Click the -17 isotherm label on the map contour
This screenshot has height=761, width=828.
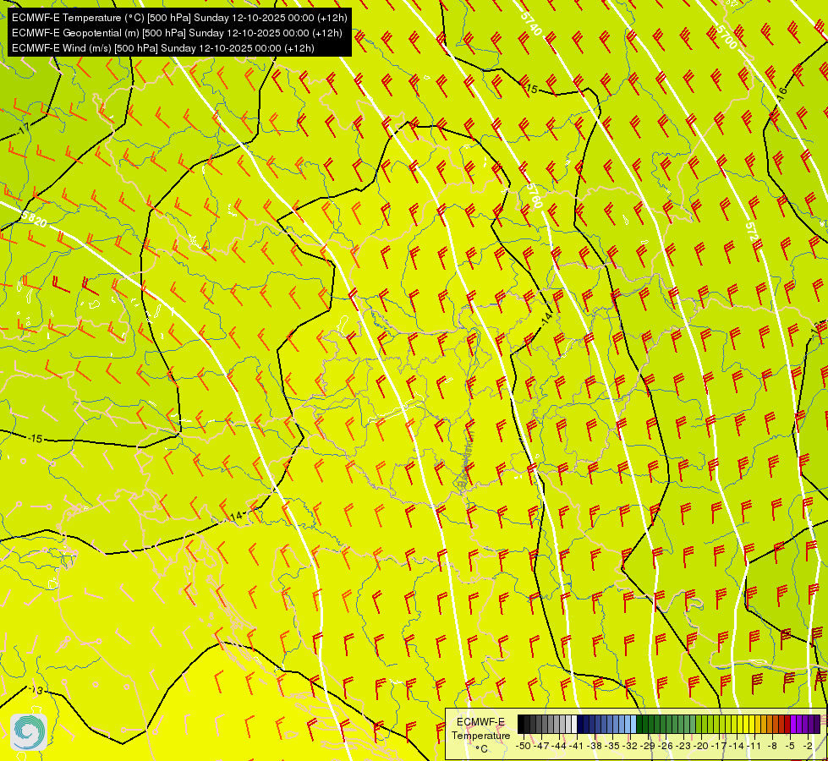23,130
